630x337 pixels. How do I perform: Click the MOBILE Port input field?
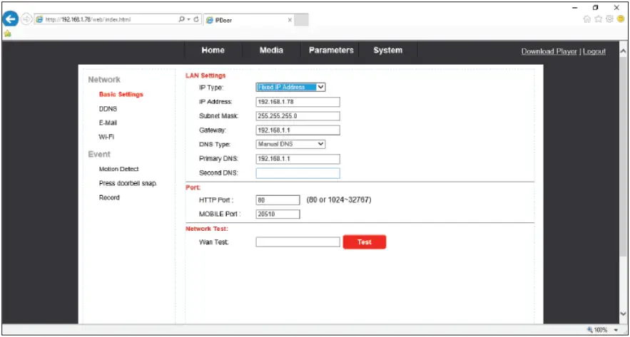(278, 214)
